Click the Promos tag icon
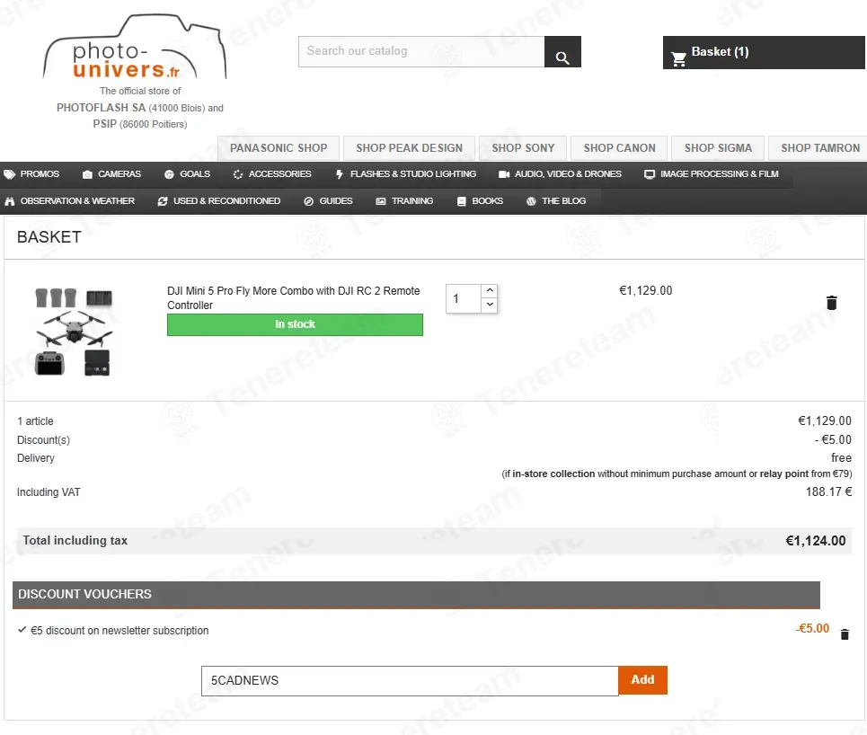The image size is (867, 735). [x=9, y=174]
